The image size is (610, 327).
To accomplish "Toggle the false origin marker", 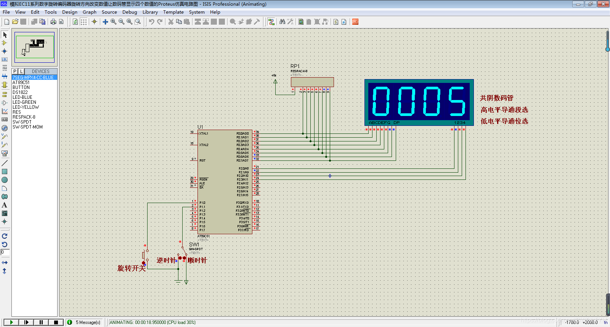I will (94, 22).
